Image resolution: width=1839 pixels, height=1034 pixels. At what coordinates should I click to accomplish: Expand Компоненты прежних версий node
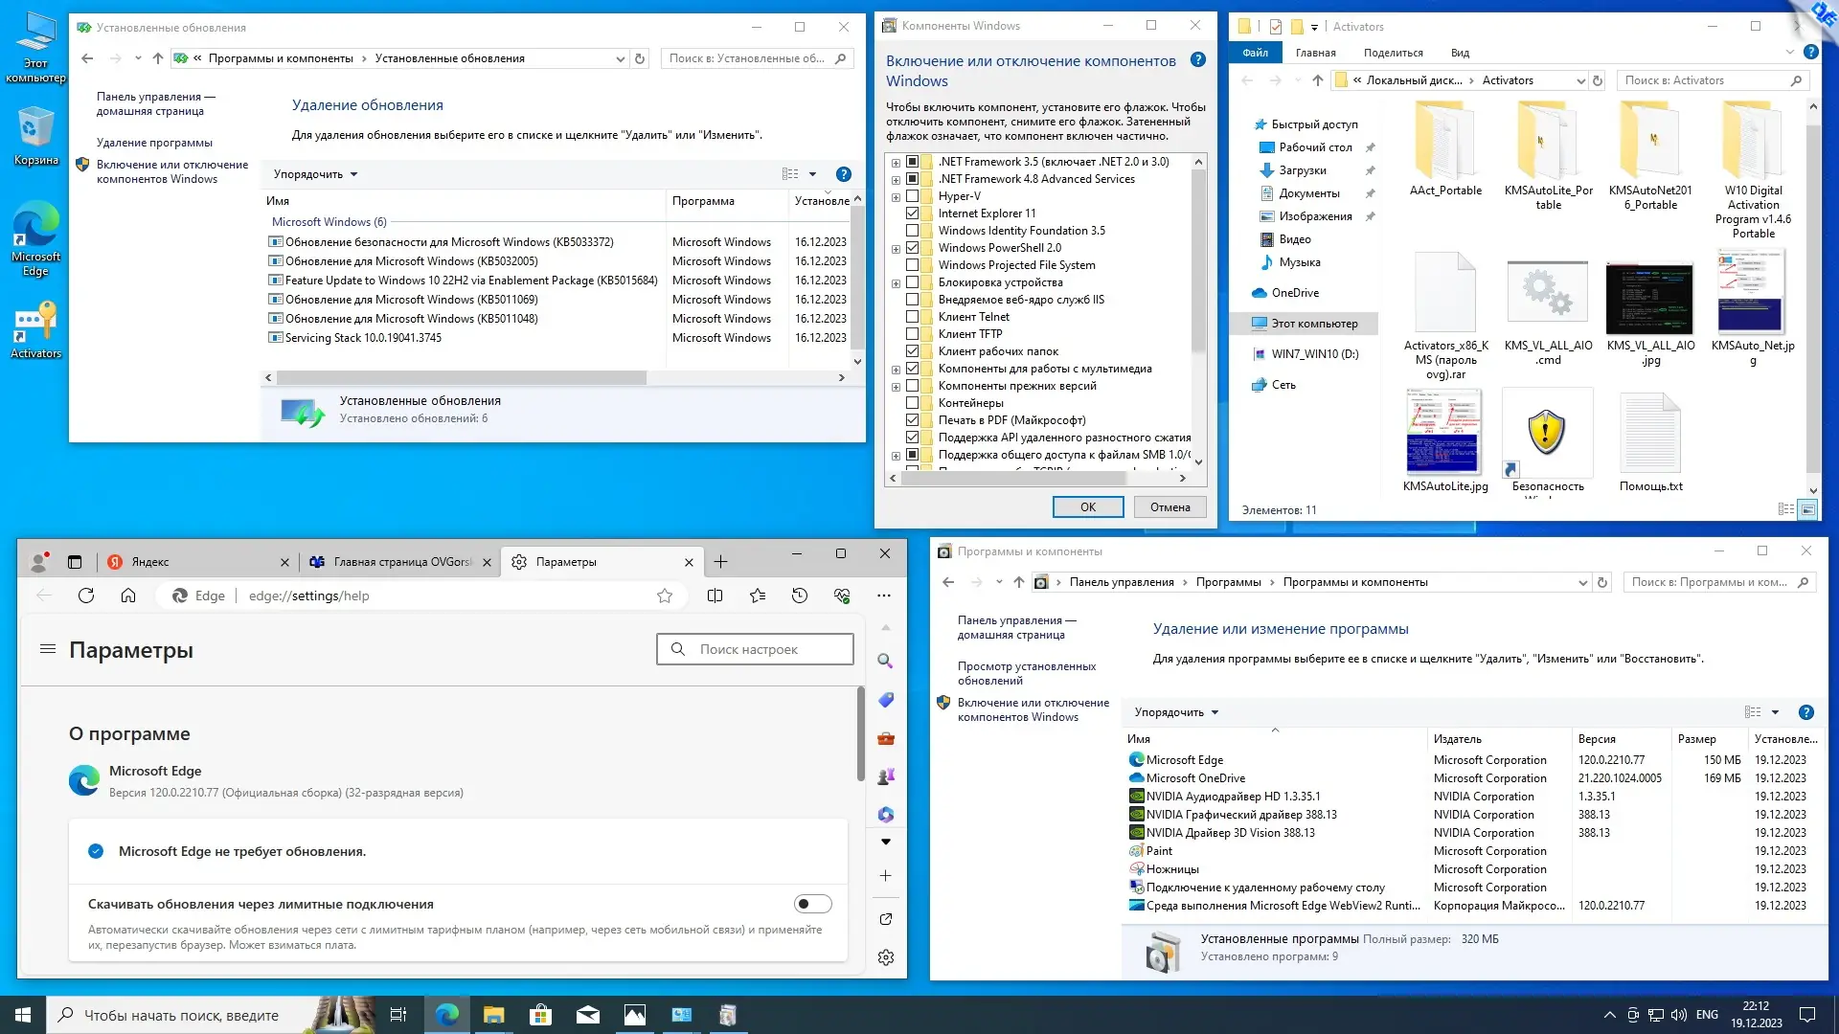click(896, 386)
